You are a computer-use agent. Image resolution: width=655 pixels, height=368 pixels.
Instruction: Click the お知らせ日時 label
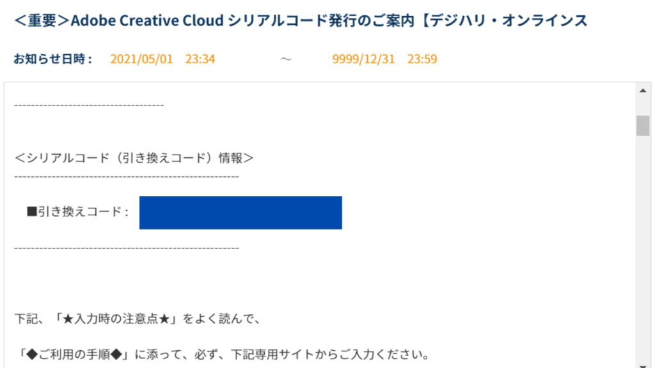[x=53, y=59]
